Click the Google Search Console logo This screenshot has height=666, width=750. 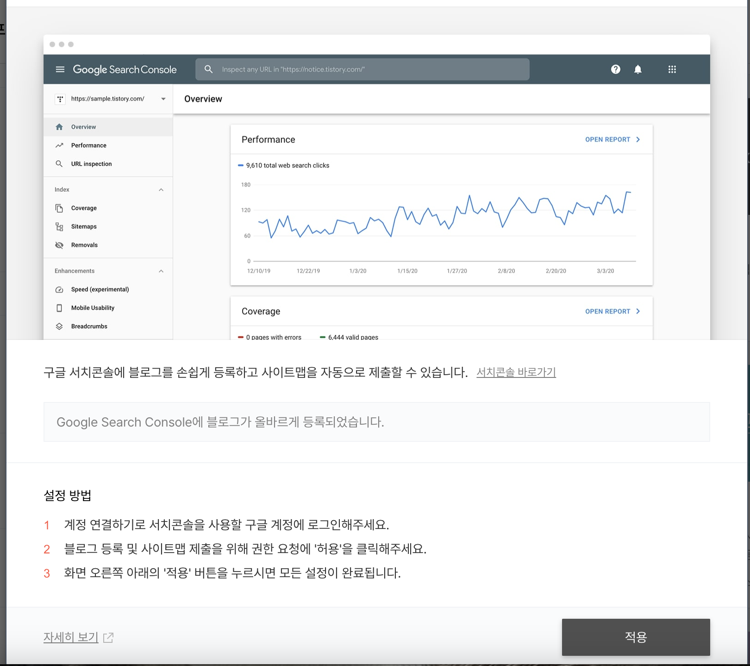pyautogui.click(x=125, y=69)
